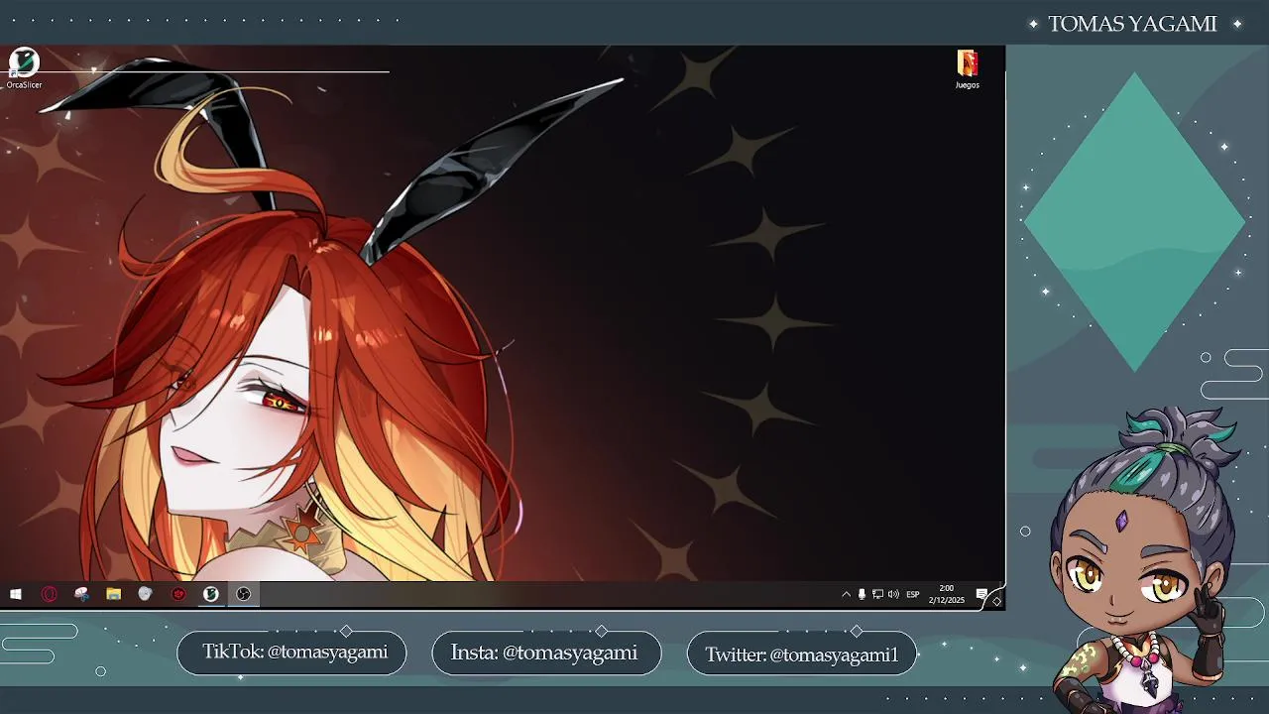Viewport: 1269px width, 714px height.
Task: Open the Windows Start menu
Action: tap(16, 594)
